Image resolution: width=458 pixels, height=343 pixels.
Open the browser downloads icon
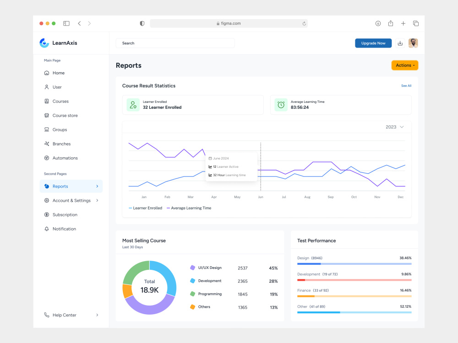pyautogui.click(x=378, y=23)
